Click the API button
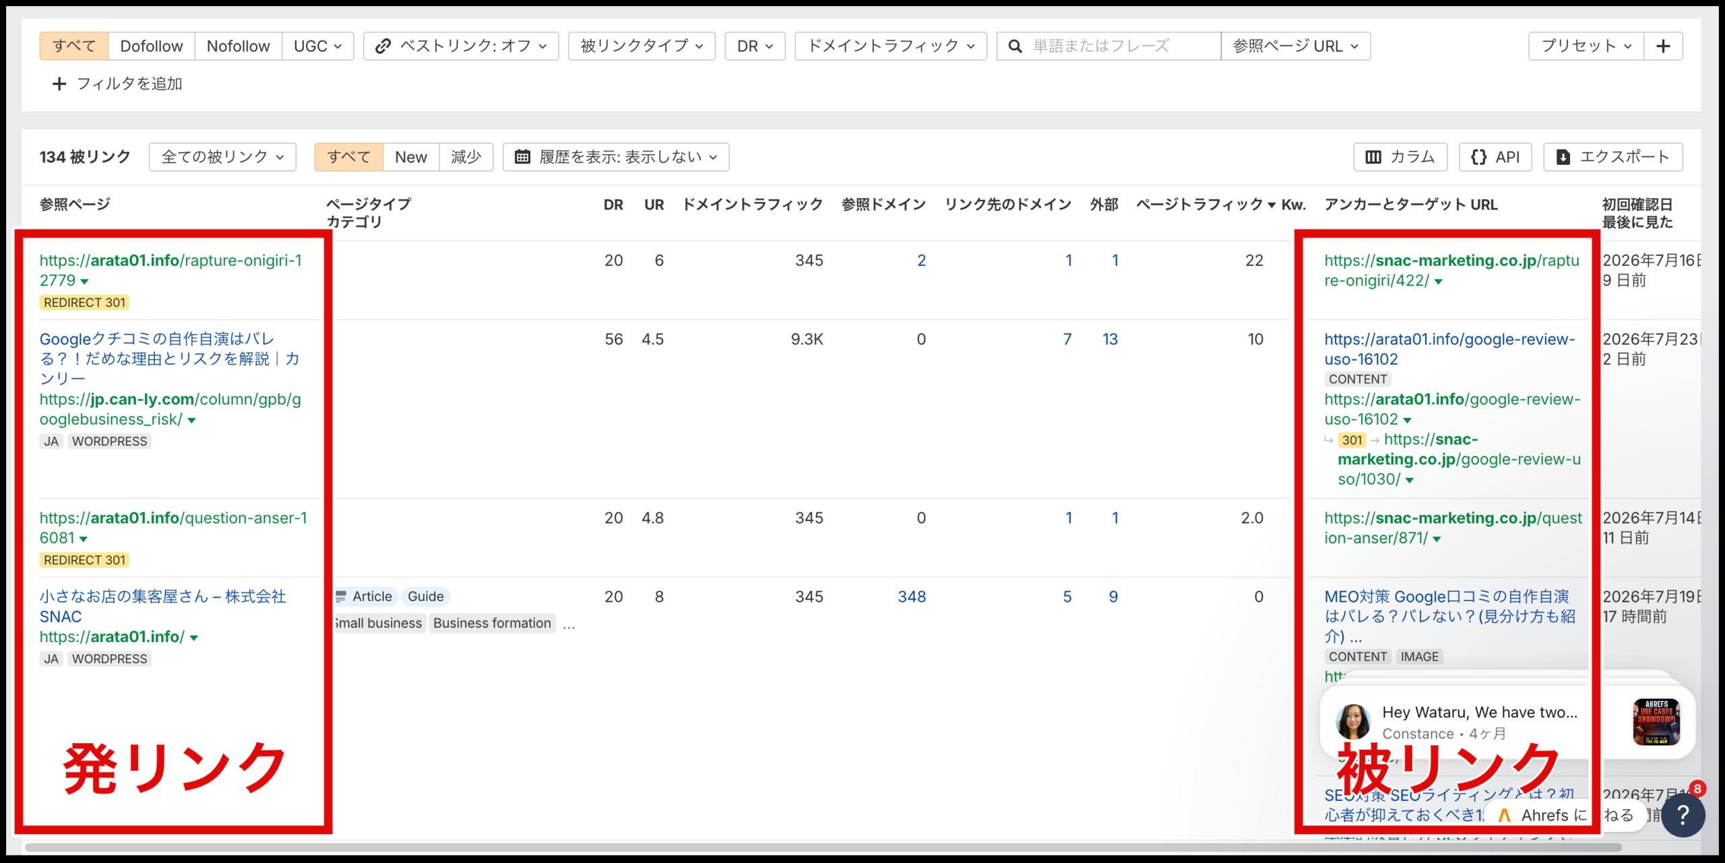 (1495, 157)
